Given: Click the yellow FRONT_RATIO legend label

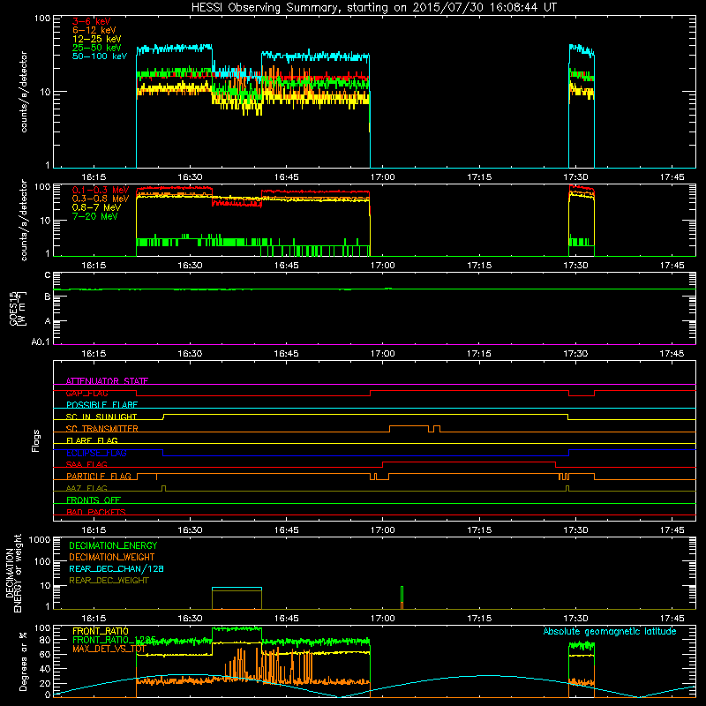Looking at the screenshot, I should point(101,631).
